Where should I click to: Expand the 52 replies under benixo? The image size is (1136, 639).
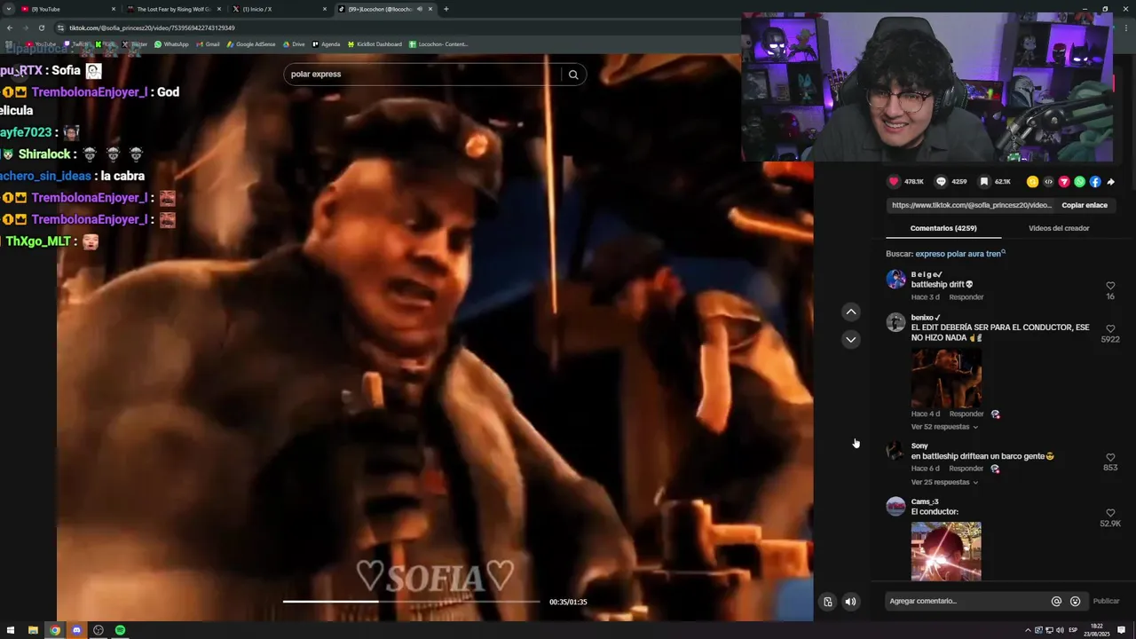[x=944, y=427]
